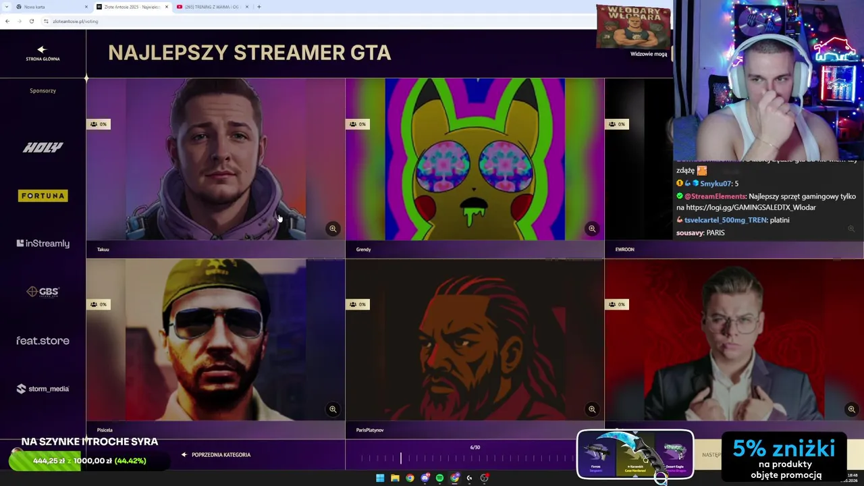Open the feat.store sponsor logo

(43, 341)
